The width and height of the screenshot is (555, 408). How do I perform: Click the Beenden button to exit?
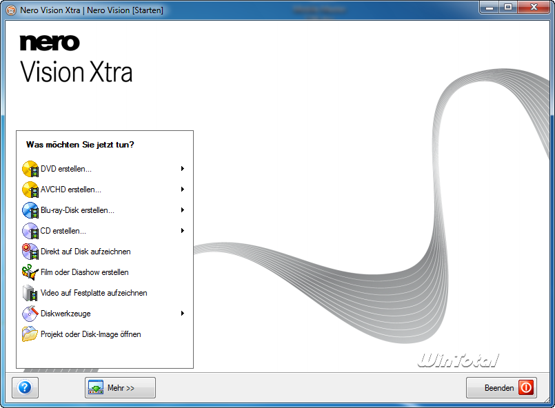click(501, 387)
